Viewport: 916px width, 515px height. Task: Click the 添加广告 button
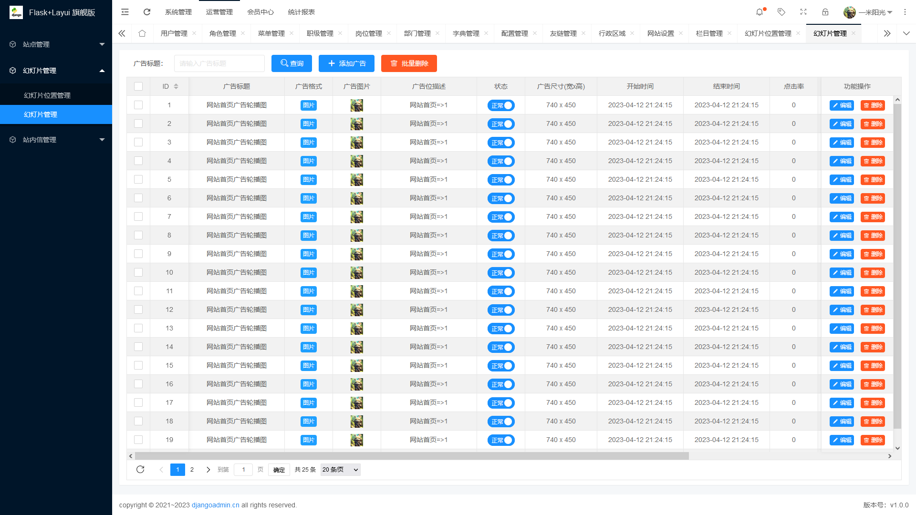point(346,63)
